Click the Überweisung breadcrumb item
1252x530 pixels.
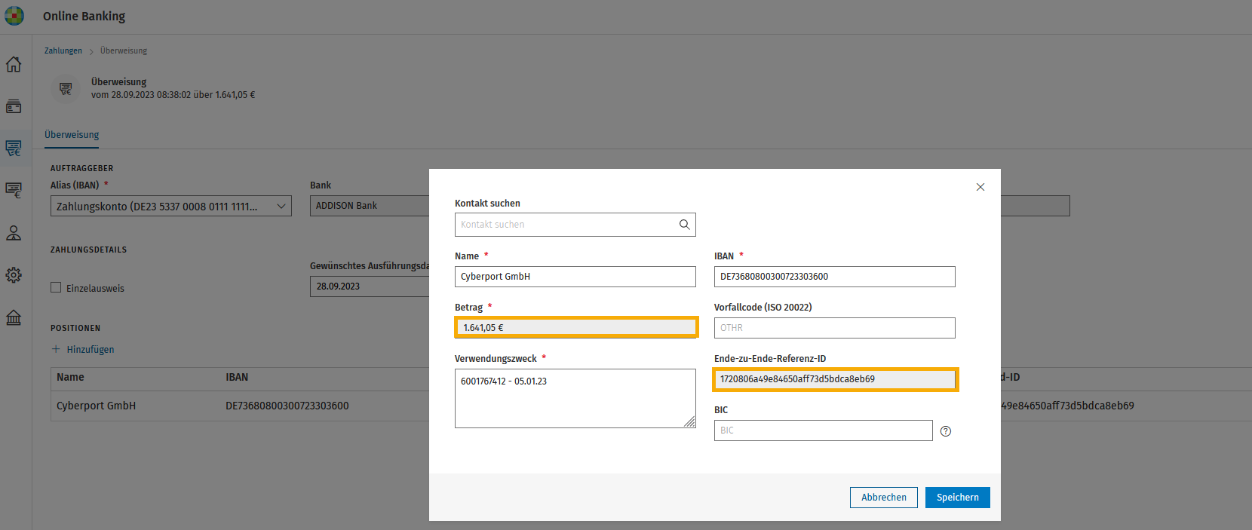pos(124,51)
